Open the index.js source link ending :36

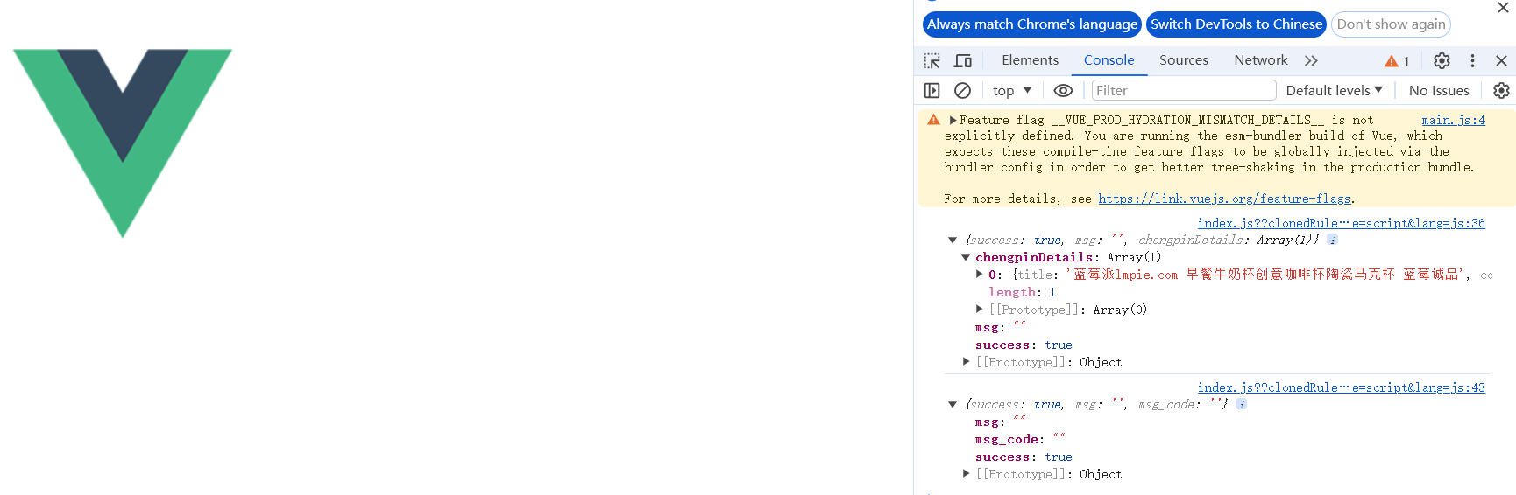1341,224
